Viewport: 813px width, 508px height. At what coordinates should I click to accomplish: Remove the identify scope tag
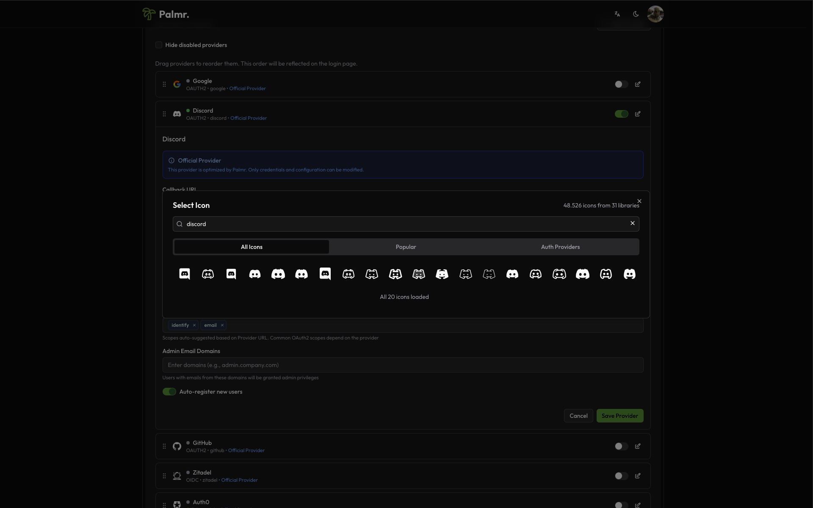(194, 325)
